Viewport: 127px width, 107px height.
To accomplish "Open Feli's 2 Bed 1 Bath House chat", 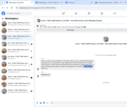I will click(x=17, y=44).
